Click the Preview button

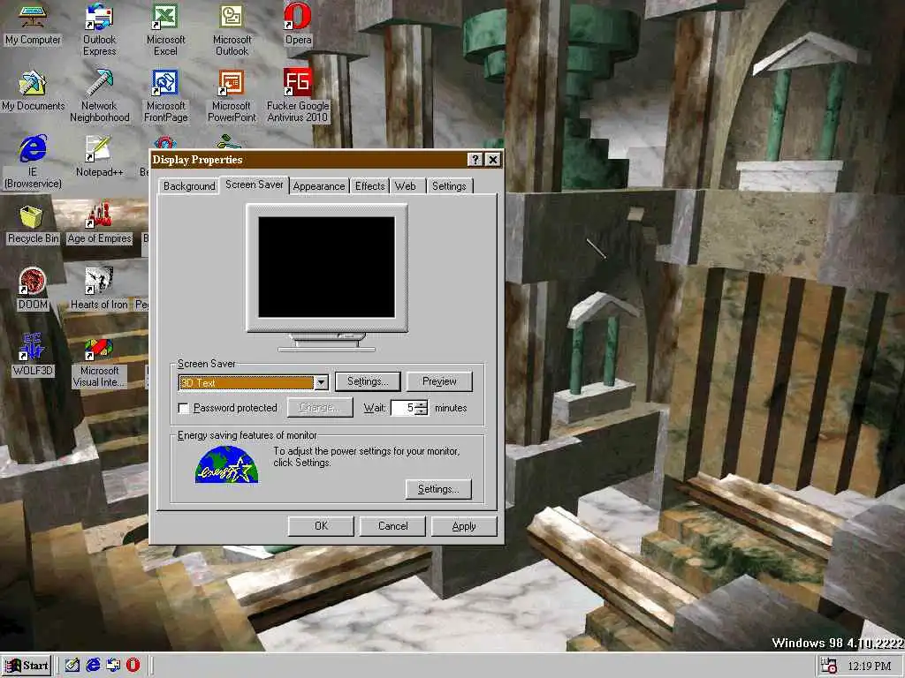click(439, 381)
